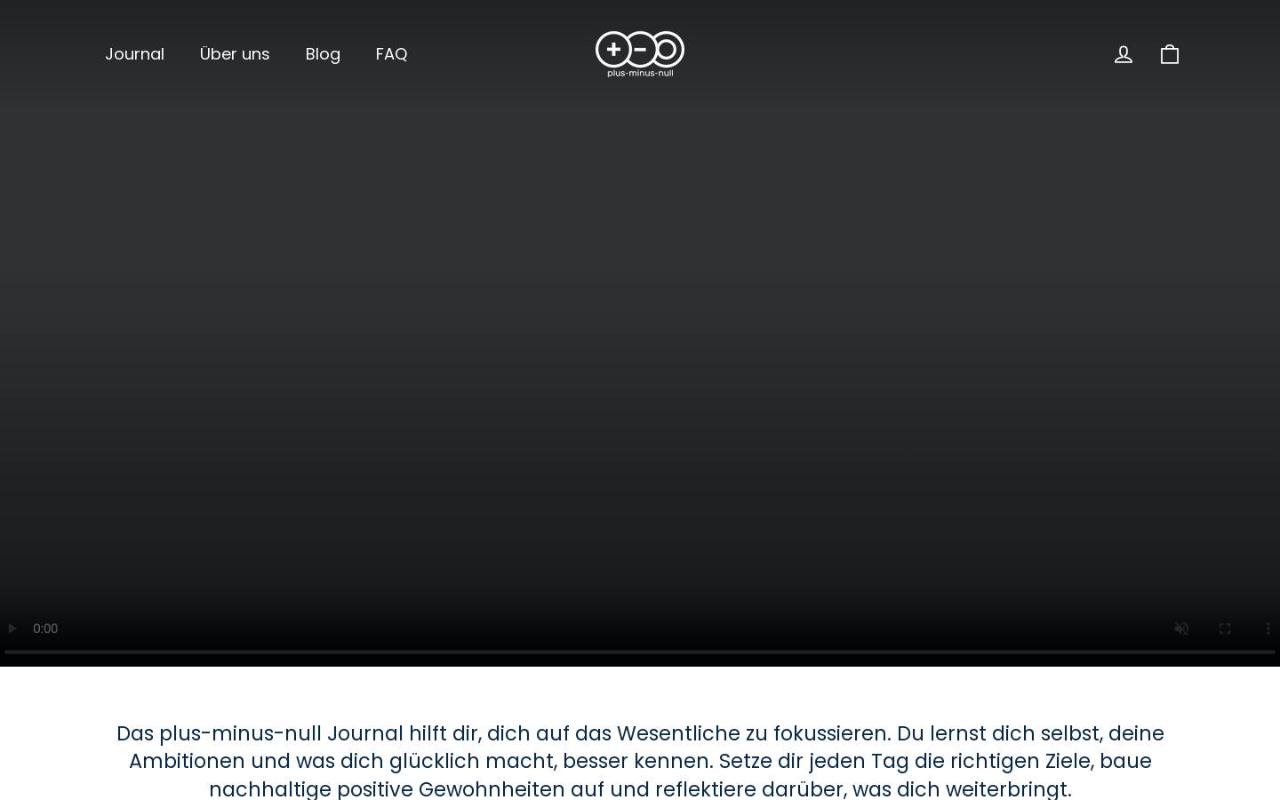Open the FAQ page
1280x800 pixels.
(392, 54)
